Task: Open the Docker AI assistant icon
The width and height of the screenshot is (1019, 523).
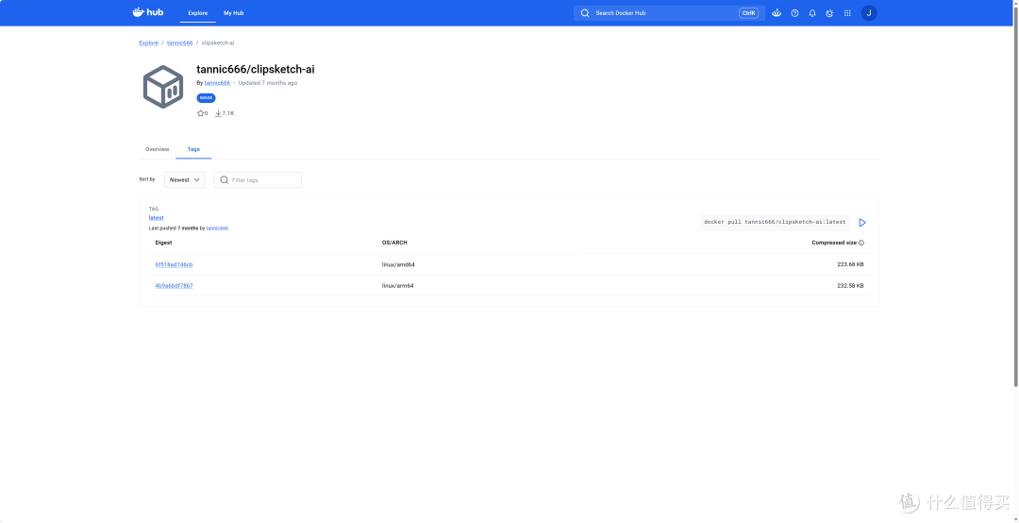Action: click(x=776, y=13)
